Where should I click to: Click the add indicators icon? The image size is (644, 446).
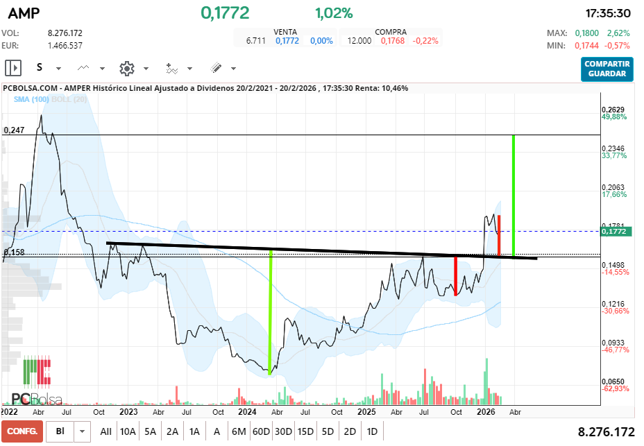171,68
